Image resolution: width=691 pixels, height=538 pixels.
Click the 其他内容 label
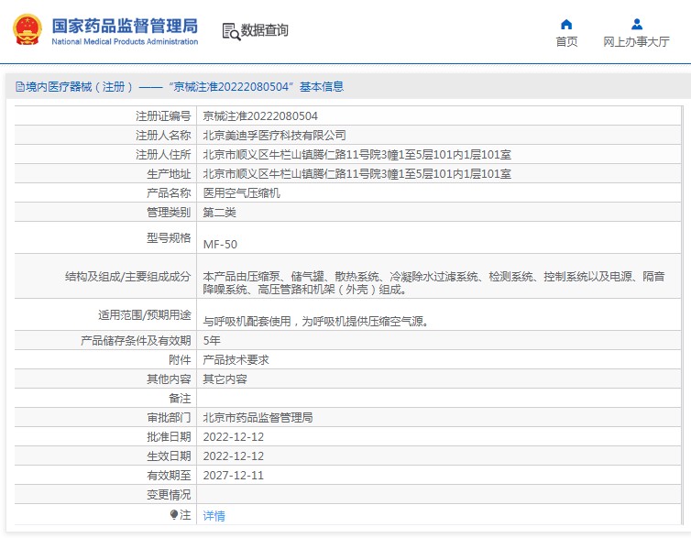point(169,379)
